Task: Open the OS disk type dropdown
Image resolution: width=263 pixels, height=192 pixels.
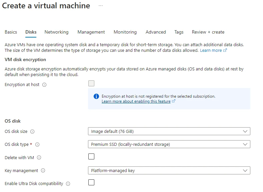Action: click(169, 144)
